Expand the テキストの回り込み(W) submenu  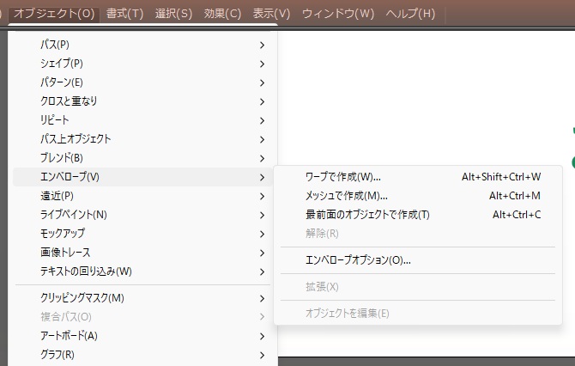coord(142,271)
